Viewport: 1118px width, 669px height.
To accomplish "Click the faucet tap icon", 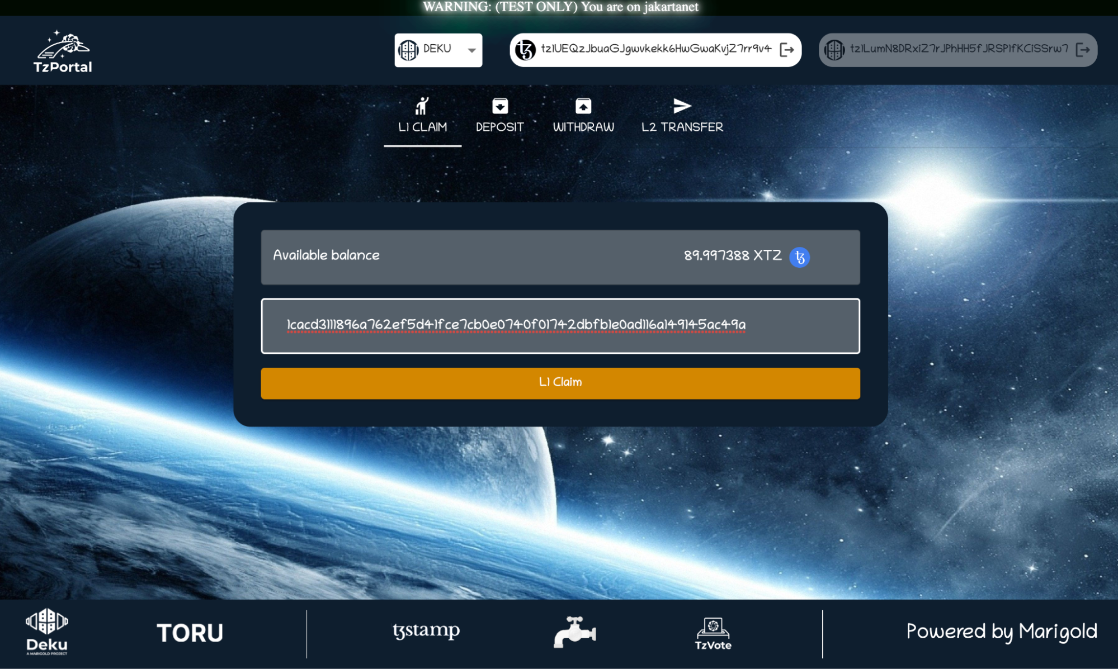I will point(574,632).
